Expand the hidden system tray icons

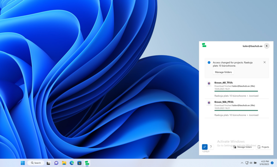pos(242,163)
